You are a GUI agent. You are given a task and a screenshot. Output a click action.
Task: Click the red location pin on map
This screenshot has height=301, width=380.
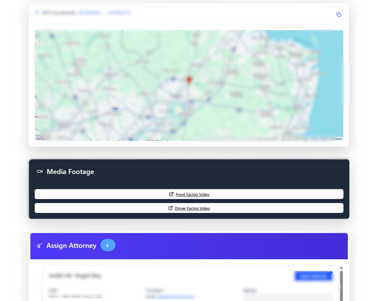(x=189, y=80)
